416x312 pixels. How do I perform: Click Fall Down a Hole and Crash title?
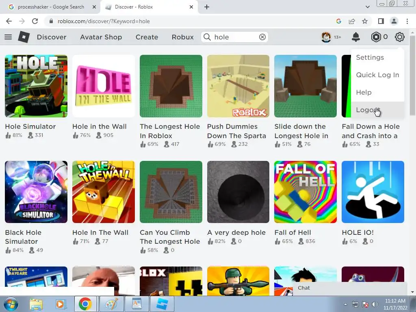click(370, 131)
